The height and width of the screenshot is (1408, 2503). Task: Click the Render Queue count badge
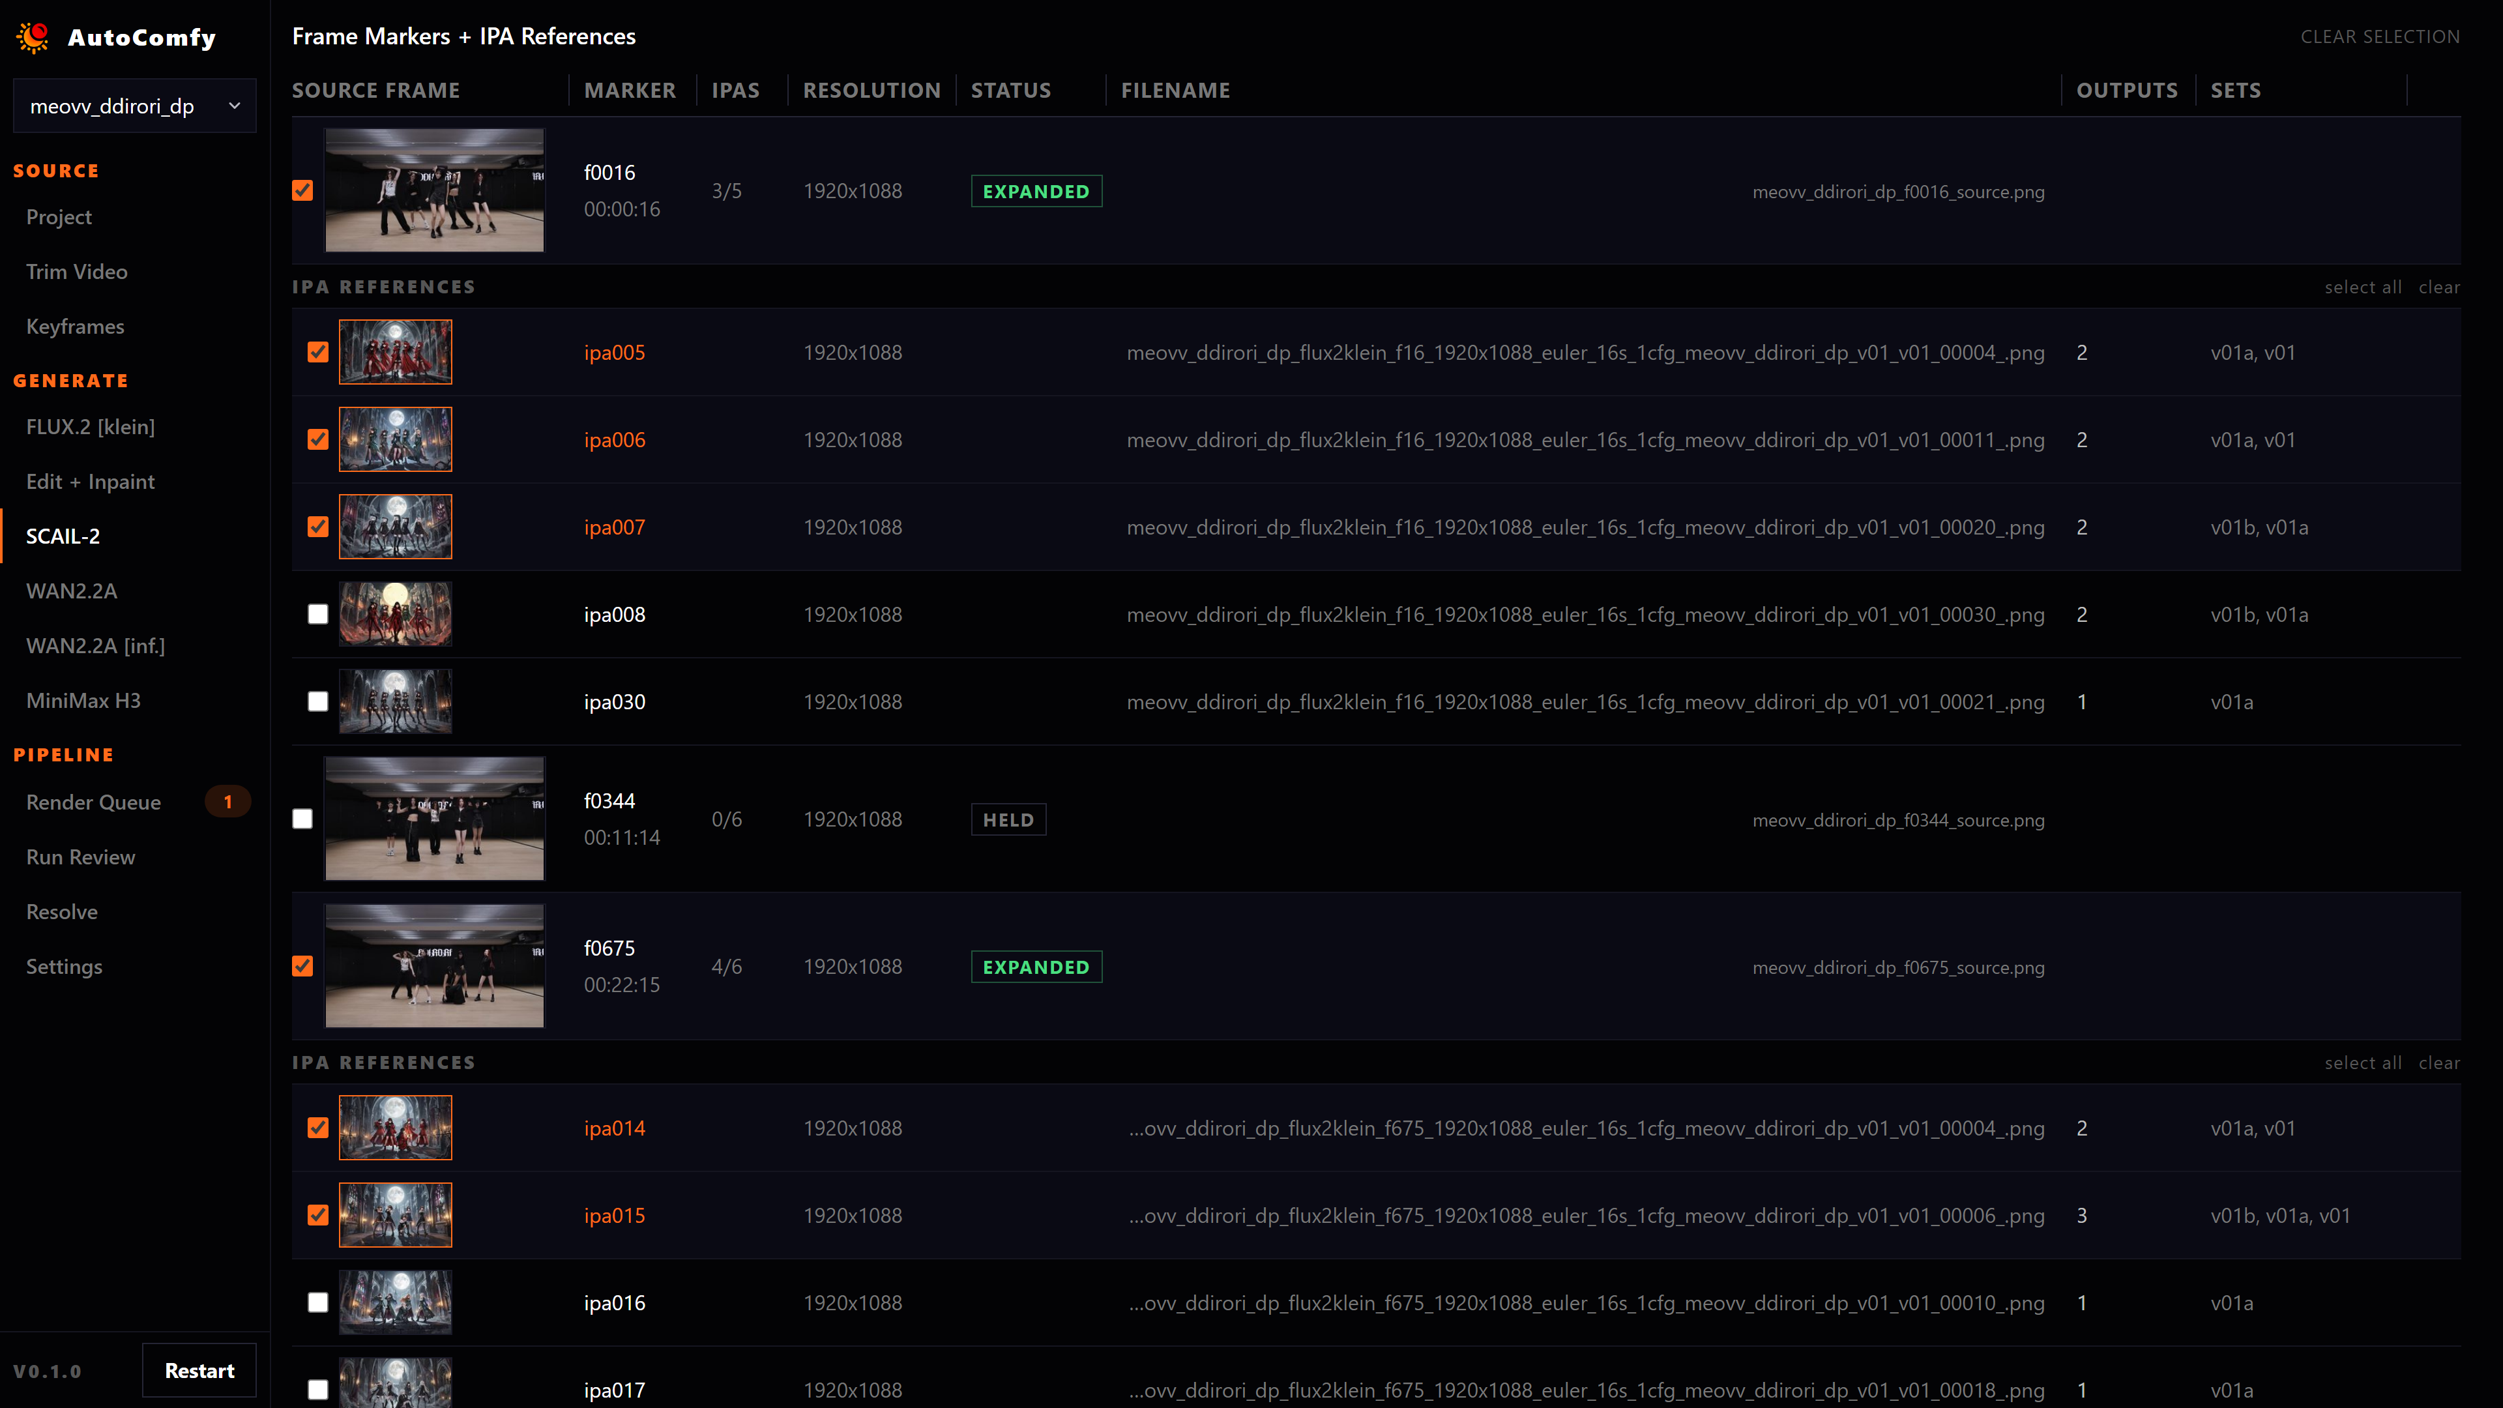point(227,802)
